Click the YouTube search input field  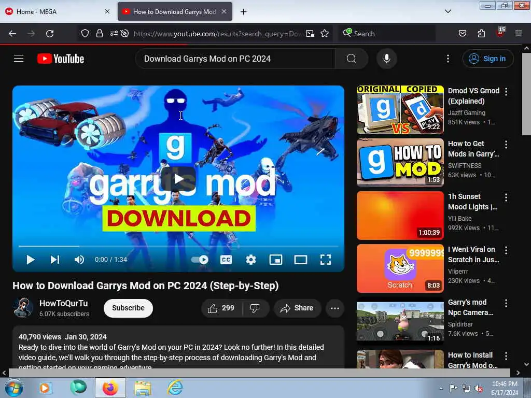coord(235,59)
